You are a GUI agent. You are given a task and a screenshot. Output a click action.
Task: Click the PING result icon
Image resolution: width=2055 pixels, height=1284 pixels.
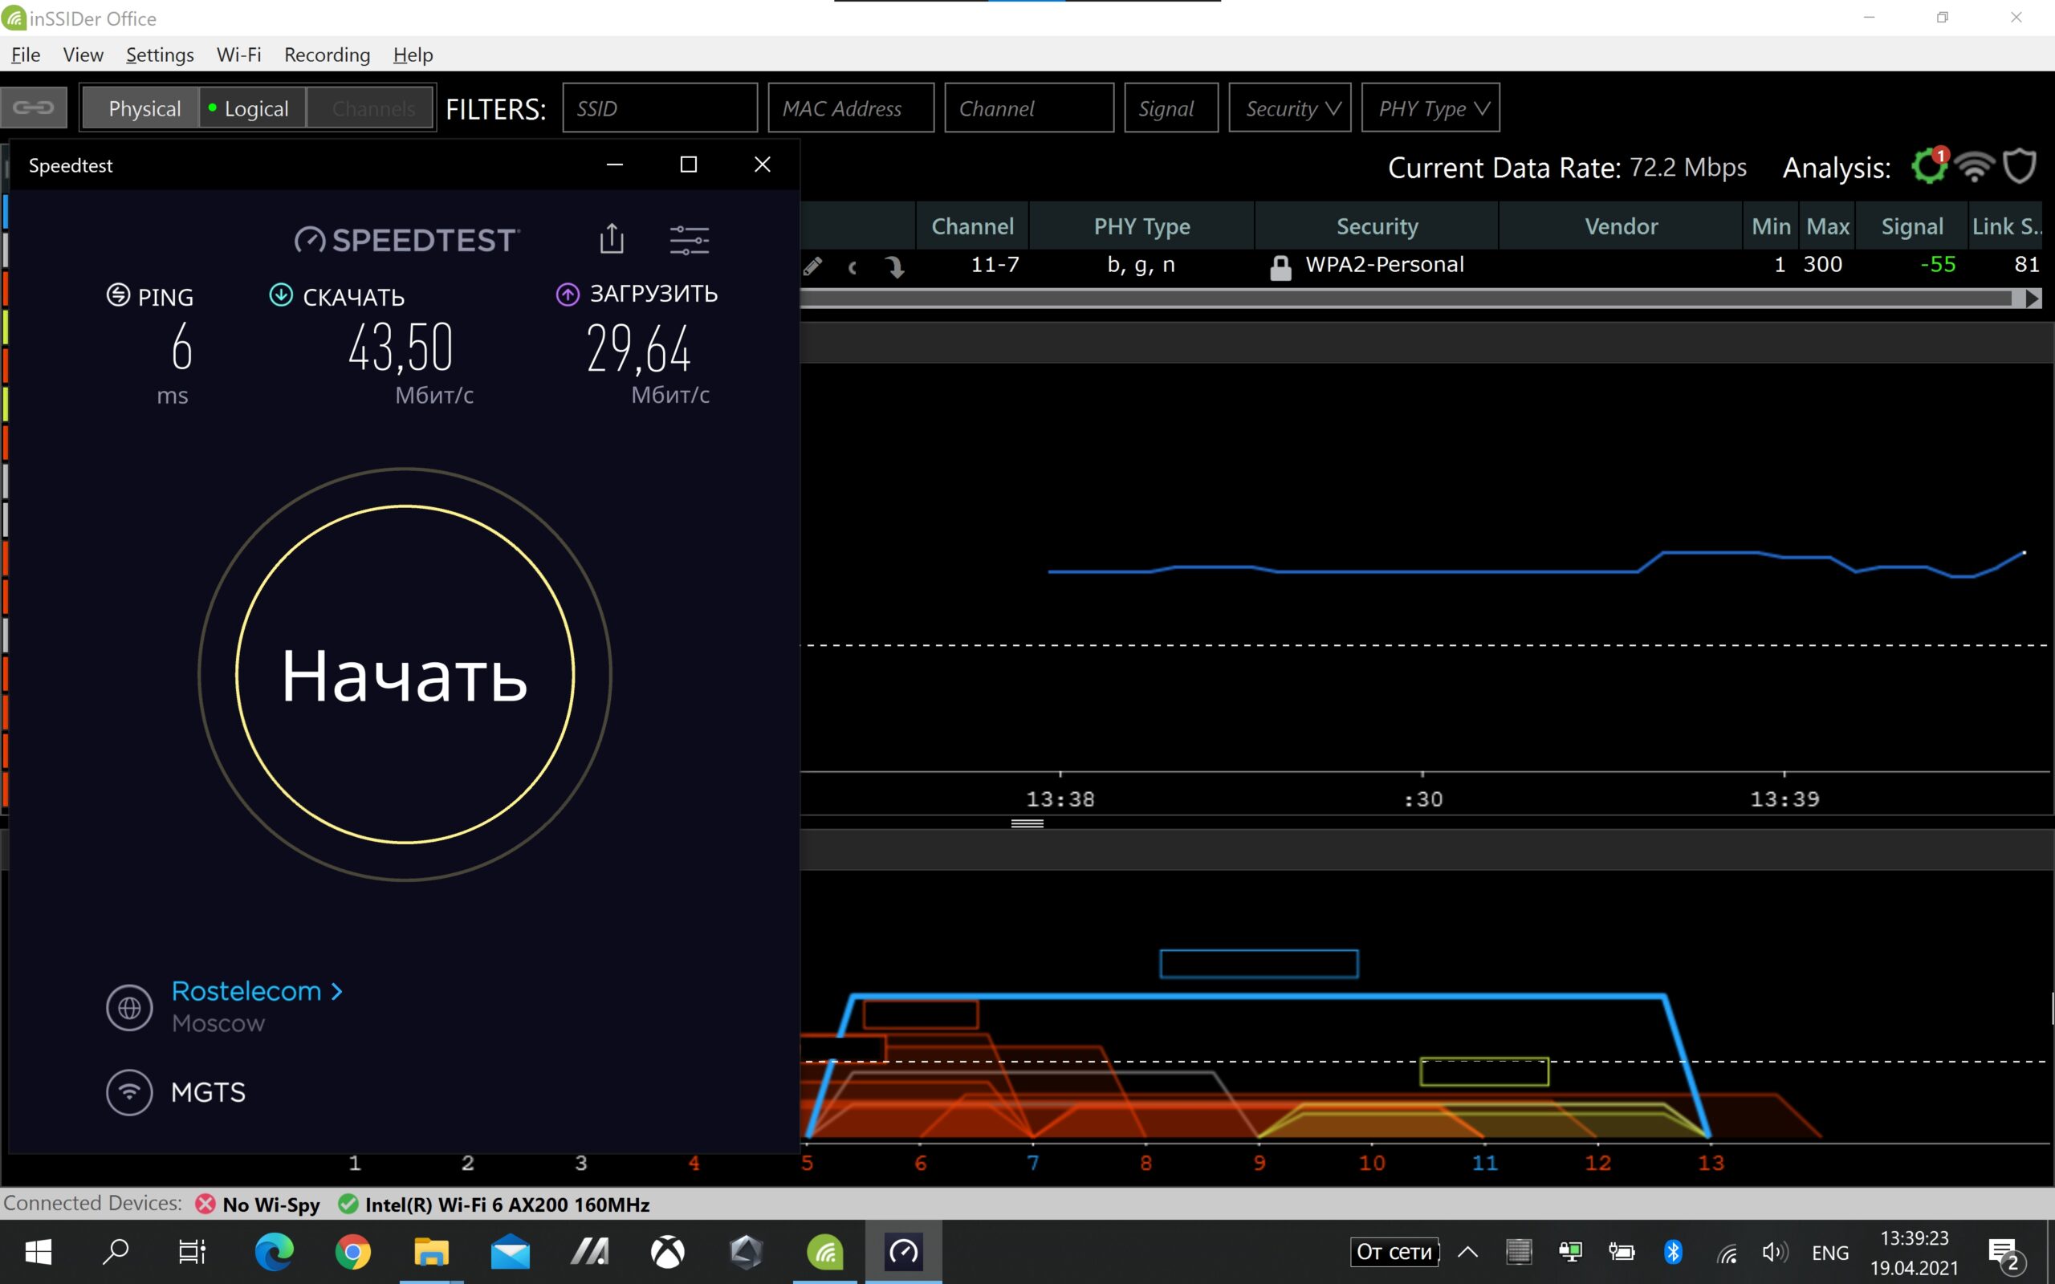(118, 295)
